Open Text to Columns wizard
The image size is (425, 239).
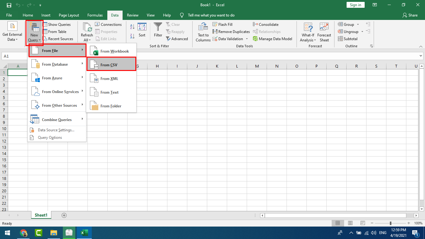coord(203,32)
